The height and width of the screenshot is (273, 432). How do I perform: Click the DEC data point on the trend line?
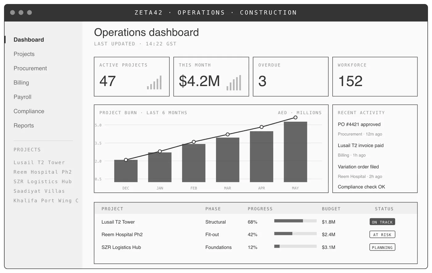pos(126,160)
